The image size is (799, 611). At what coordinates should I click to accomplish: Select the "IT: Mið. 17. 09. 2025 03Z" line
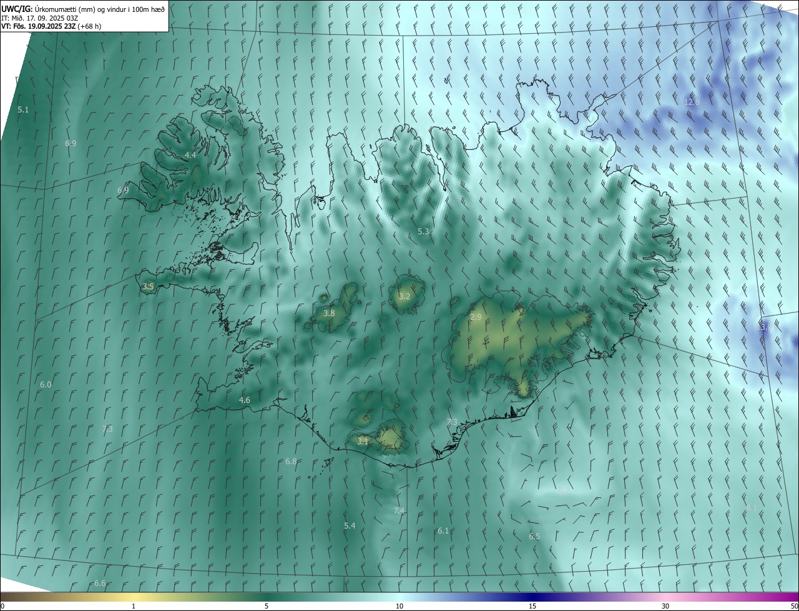pyautogui.click(x=39, y=18)
